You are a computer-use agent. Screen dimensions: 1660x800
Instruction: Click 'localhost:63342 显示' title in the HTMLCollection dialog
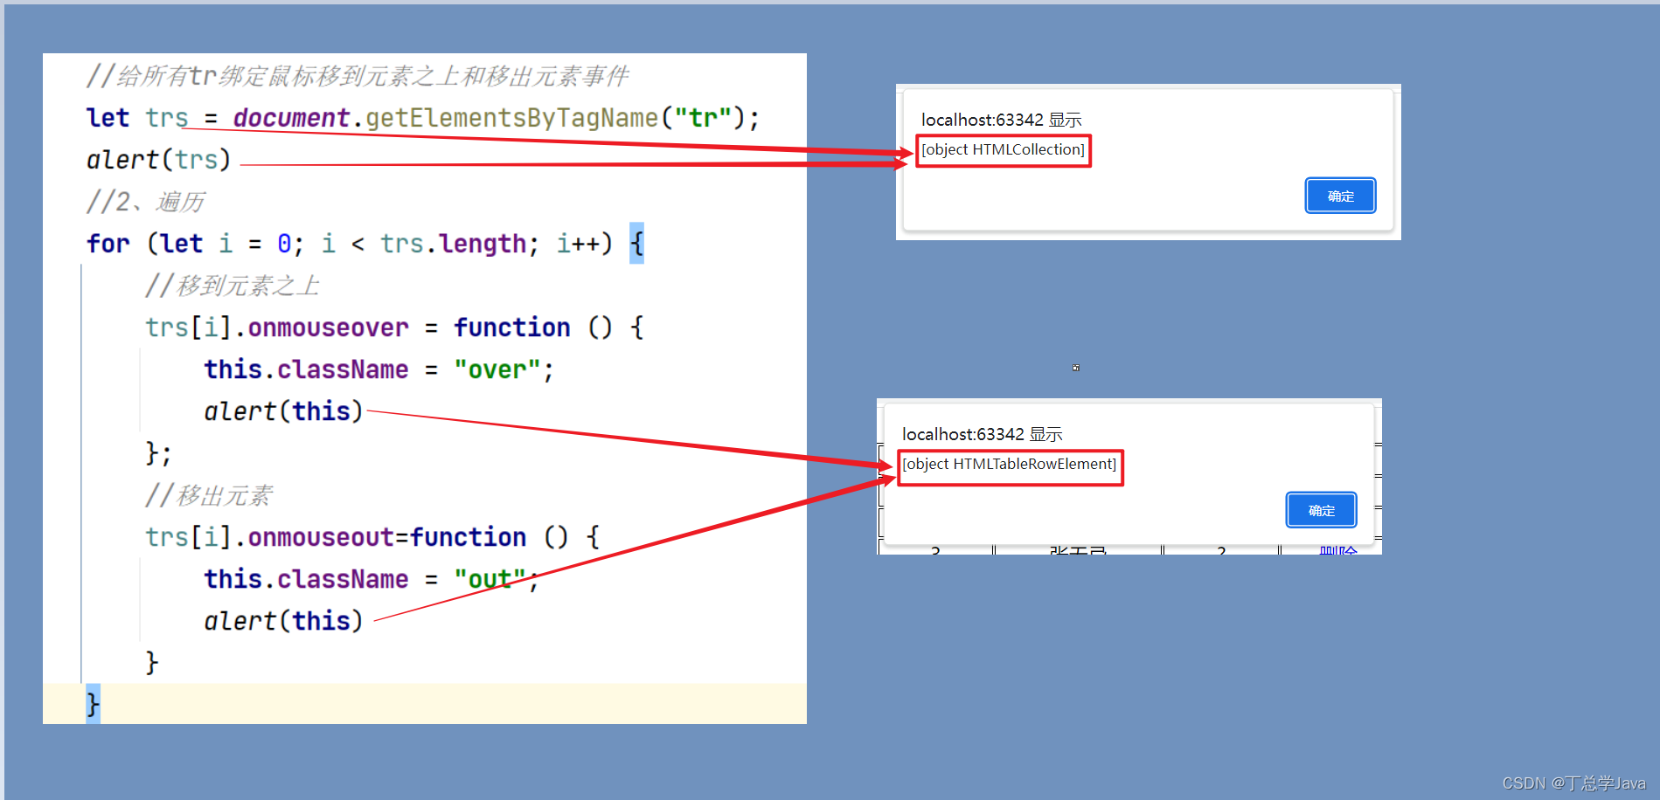[x=1001, y=120]
